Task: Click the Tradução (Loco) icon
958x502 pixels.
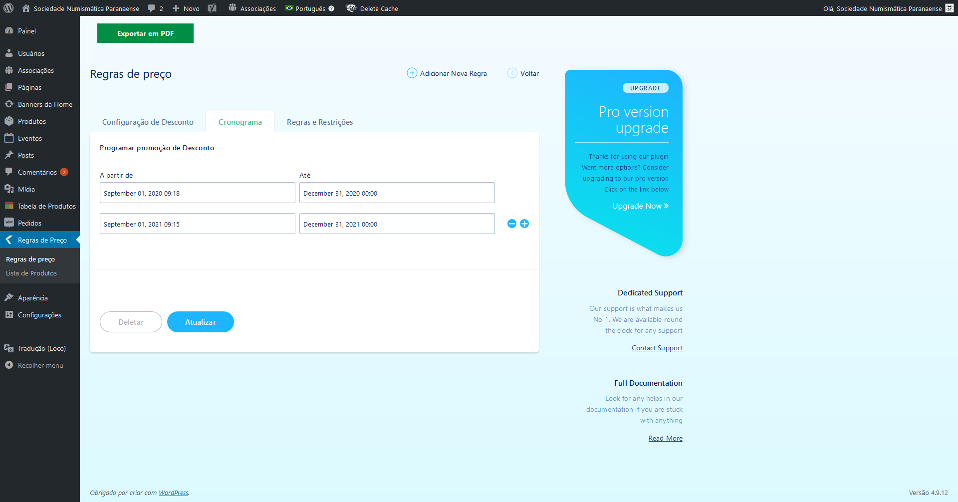Action: coord(9,348)
